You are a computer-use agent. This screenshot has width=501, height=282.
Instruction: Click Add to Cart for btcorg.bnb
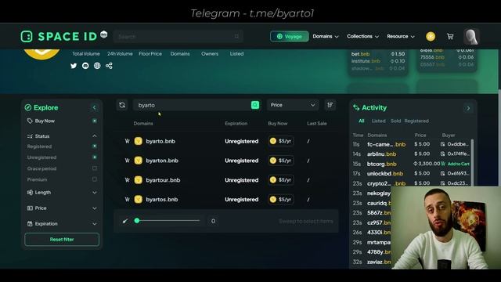[x=456, y=164]
